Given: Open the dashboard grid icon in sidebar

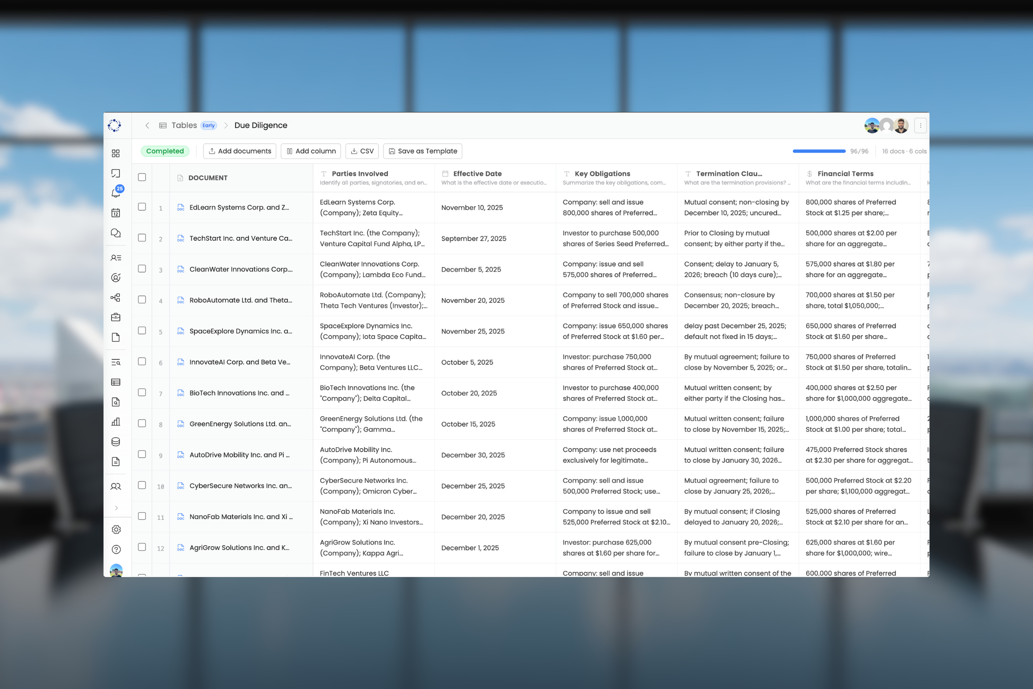Looking at the screenshot, I should coord(116,153).
